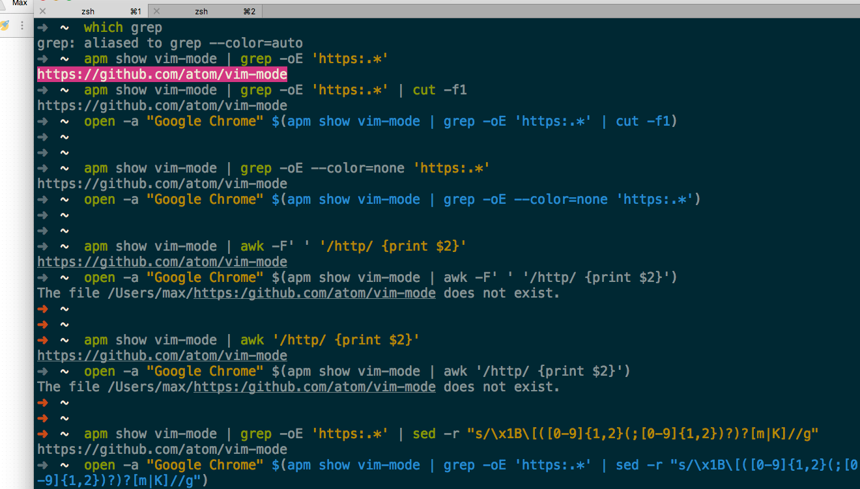This screenshot has height=489, width=860.
Task: Close the second zsh tab
Action: tap(156, 11)
